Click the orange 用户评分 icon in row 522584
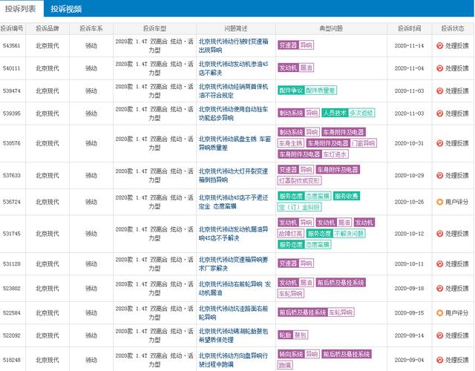 (x=439, y=313)
